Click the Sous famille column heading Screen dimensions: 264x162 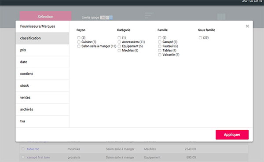pyautogui.click(x=206, y=30)
